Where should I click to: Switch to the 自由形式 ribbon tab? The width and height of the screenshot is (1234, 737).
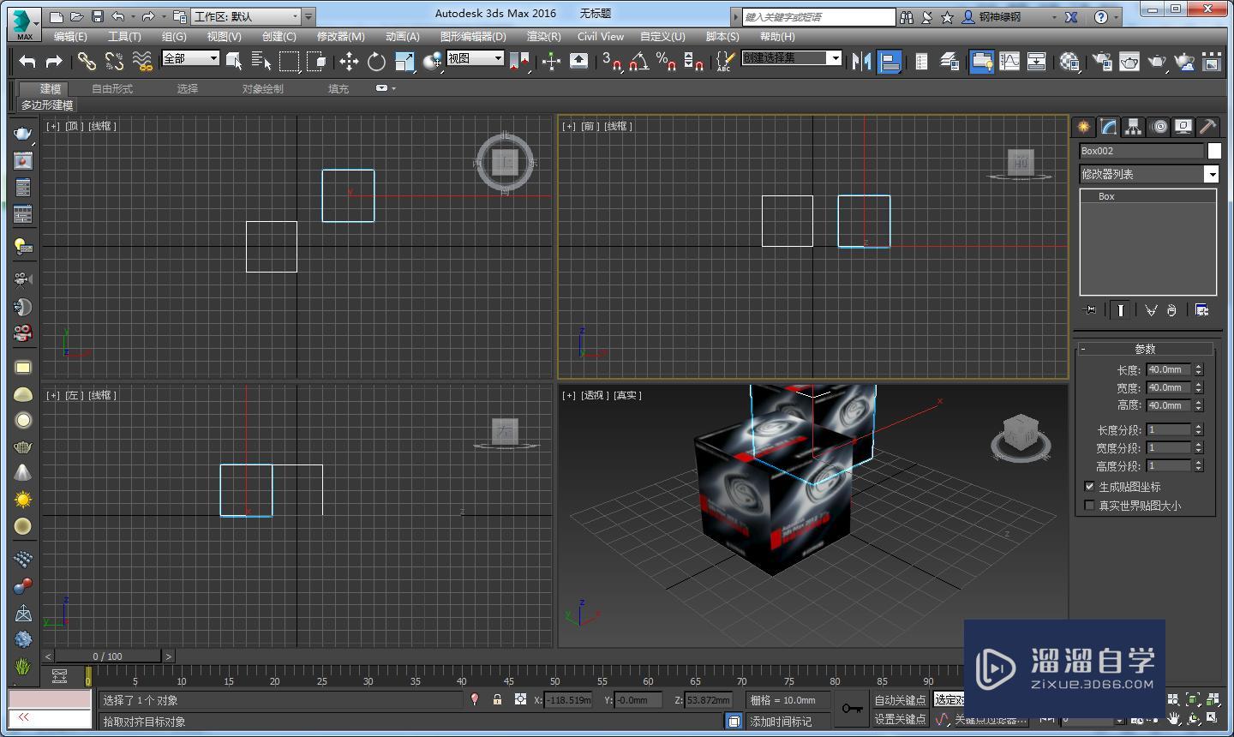tap(112, 88)
